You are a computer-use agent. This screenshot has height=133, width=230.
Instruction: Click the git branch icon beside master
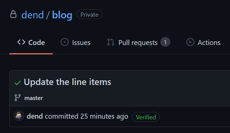(17, 98)
